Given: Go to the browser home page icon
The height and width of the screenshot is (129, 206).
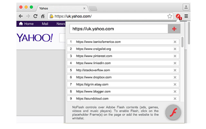Looking at the screenshot, I should pyautogui.click(x=43, y=16).
